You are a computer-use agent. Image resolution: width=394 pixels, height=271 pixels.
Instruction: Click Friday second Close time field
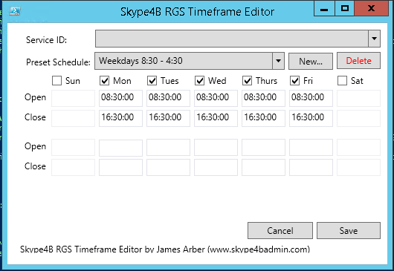pos(311,167)
